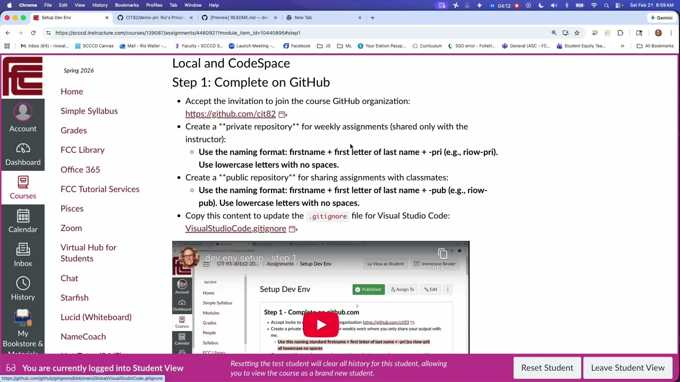View site information icon in address bar

pos(48,33)
